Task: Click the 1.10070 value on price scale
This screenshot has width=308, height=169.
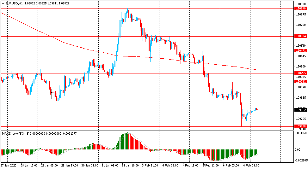Action: (x=300, y=87)
